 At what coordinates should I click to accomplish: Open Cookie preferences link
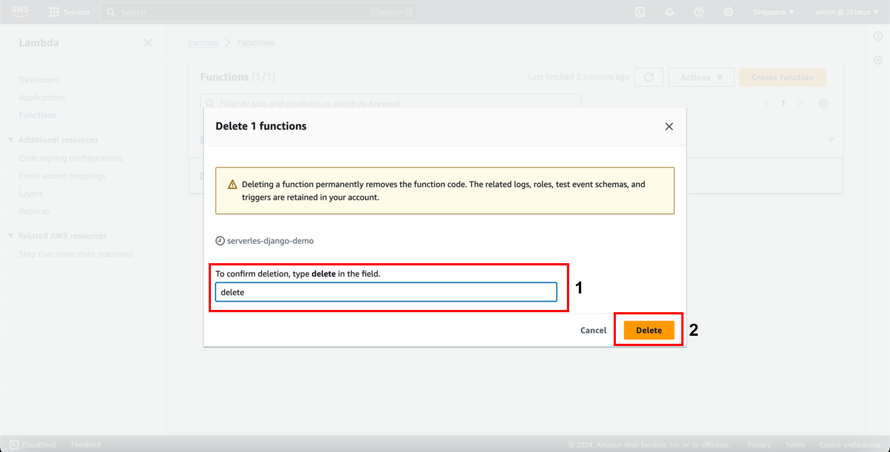(x=850, y=445)
